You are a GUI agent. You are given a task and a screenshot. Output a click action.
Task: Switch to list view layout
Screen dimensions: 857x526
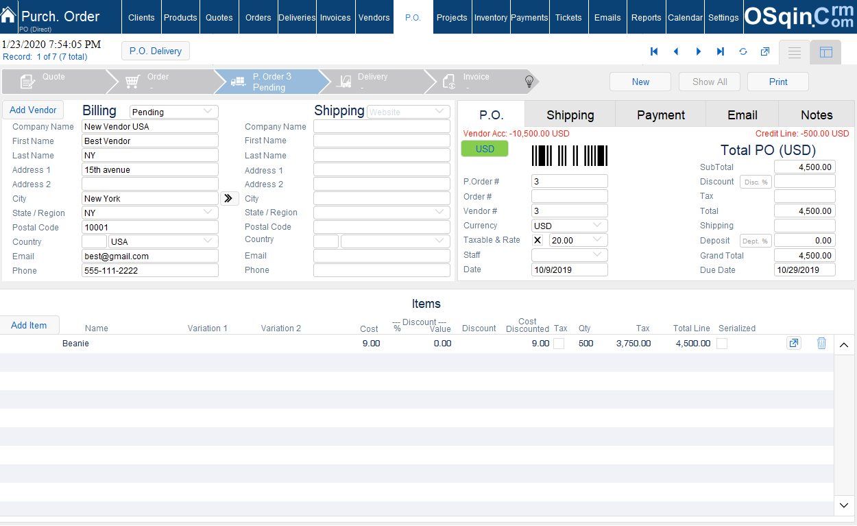tap(794, 52)
